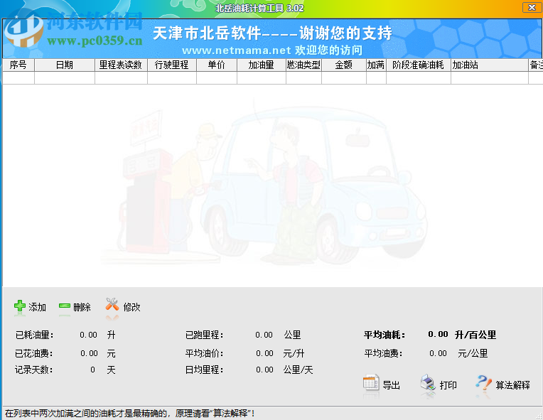Click the status bar hint about 算法解释
Screen dimensions: 543x420
click(130, 414)
